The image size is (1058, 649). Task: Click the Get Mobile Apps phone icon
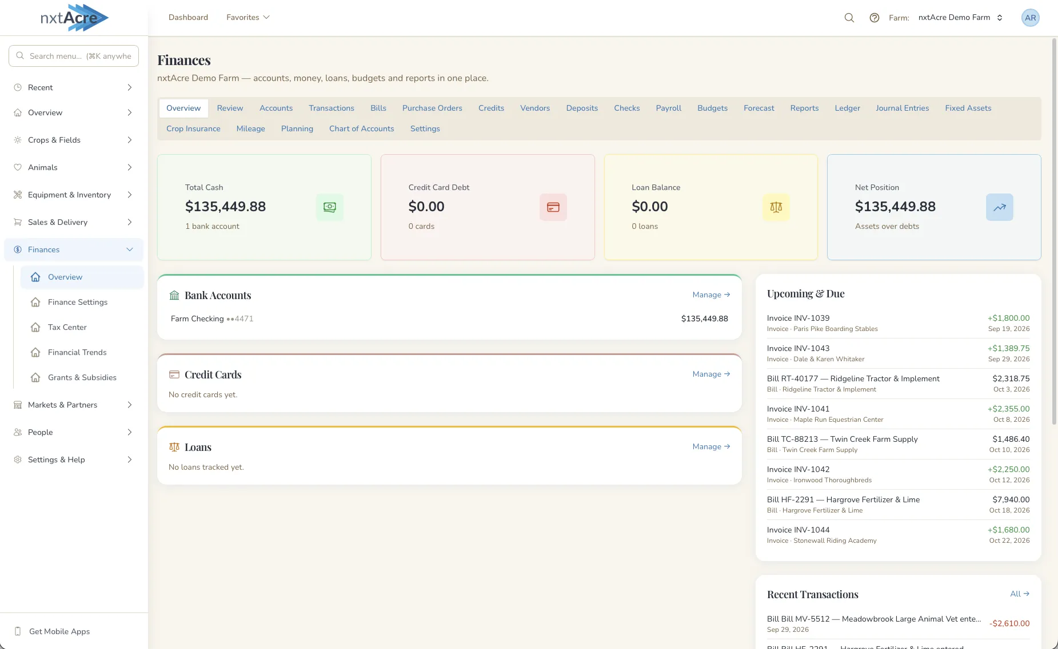pos(18,631)
